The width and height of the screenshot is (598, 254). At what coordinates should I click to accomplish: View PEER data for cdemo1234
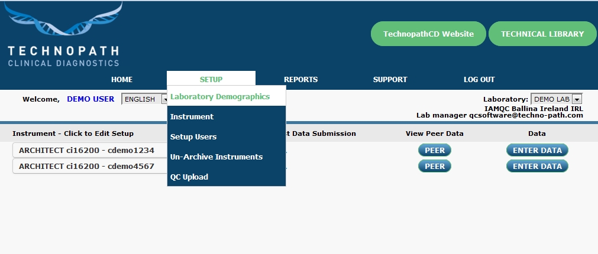coord(435,150)
